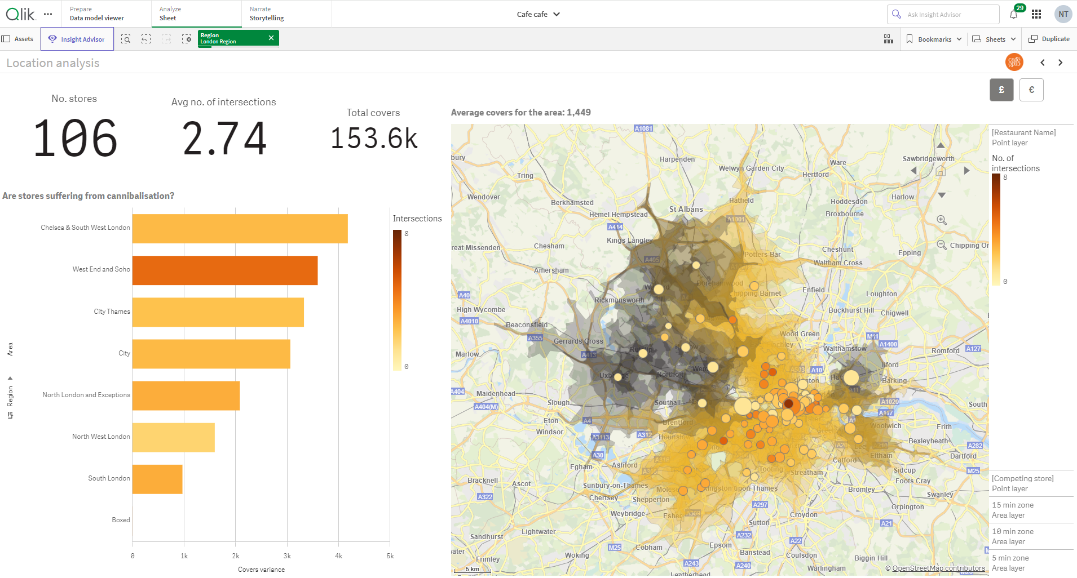The width and height of the screenshot is (1077, 578).
Task: Zoom out on the map
Action: [942, 245]
